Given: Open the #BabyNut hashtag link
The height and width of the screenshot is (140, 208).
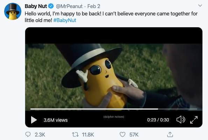Looking at the screenshot, I should tap(65, 20).
